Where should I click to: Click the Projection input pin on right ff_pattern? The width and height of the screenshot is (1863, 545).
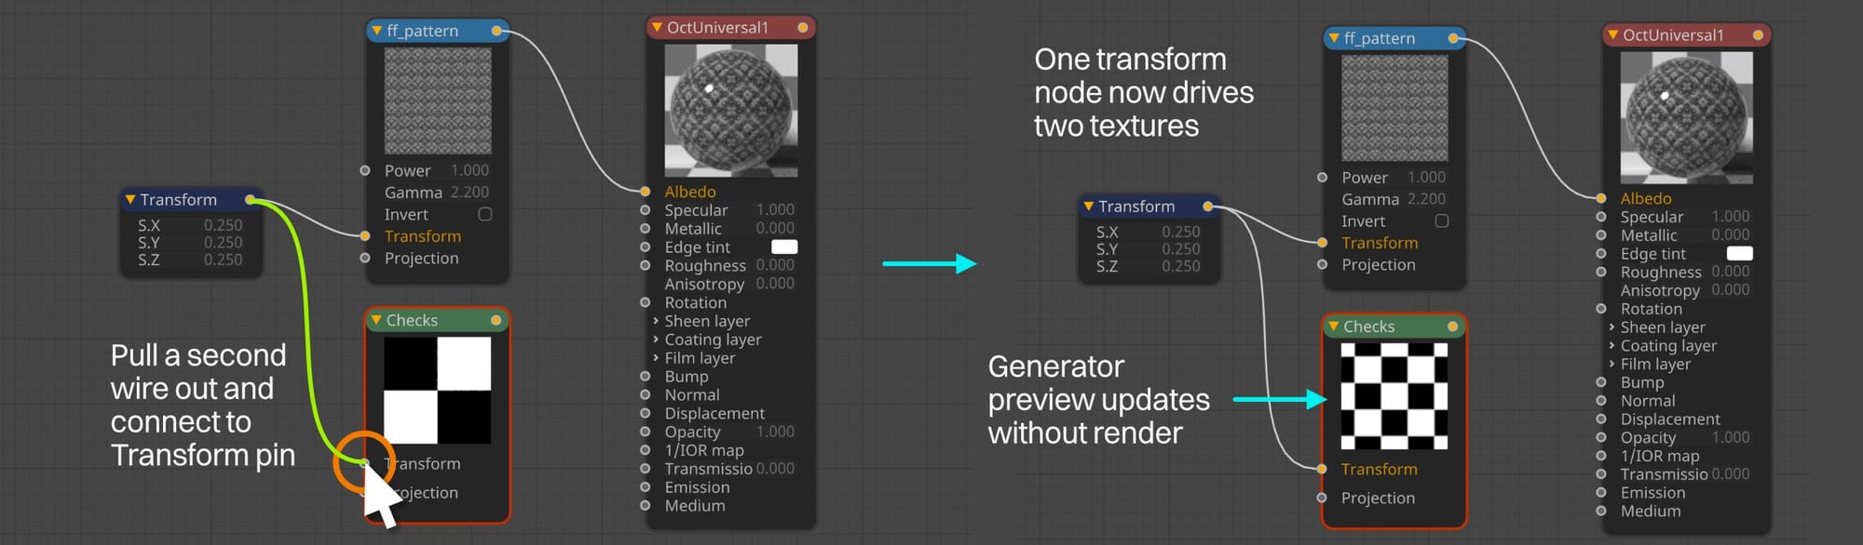(1322, 264)
